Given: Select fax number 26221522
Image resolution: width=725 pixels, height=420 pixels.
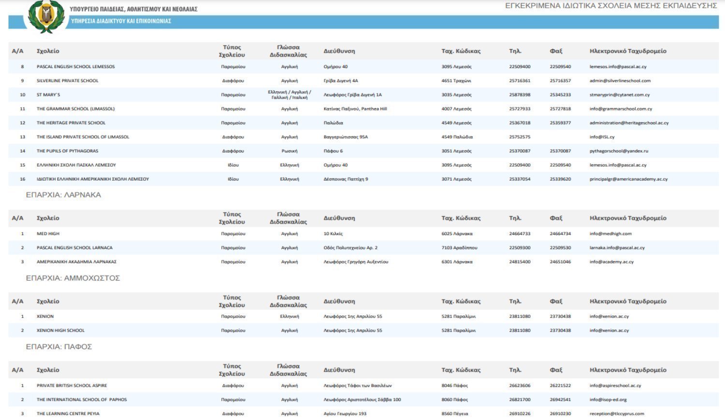Looking at the screenshot, I should [560, 385].
